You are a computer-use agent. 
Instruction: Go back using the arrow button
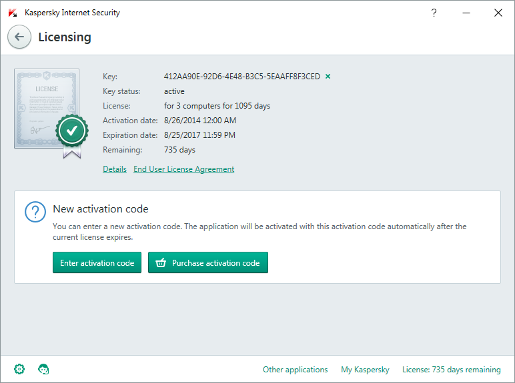pos(19,37)
